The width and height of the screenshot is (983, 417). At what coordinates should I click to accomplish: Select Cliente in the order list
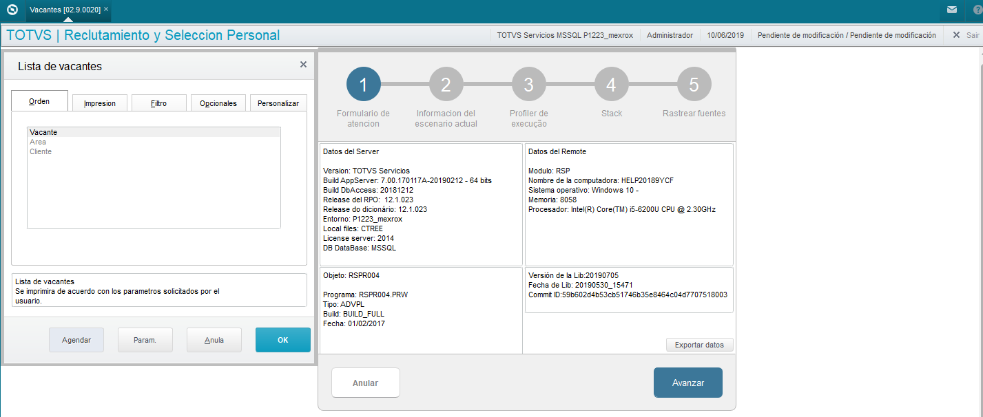pos(154,151)
